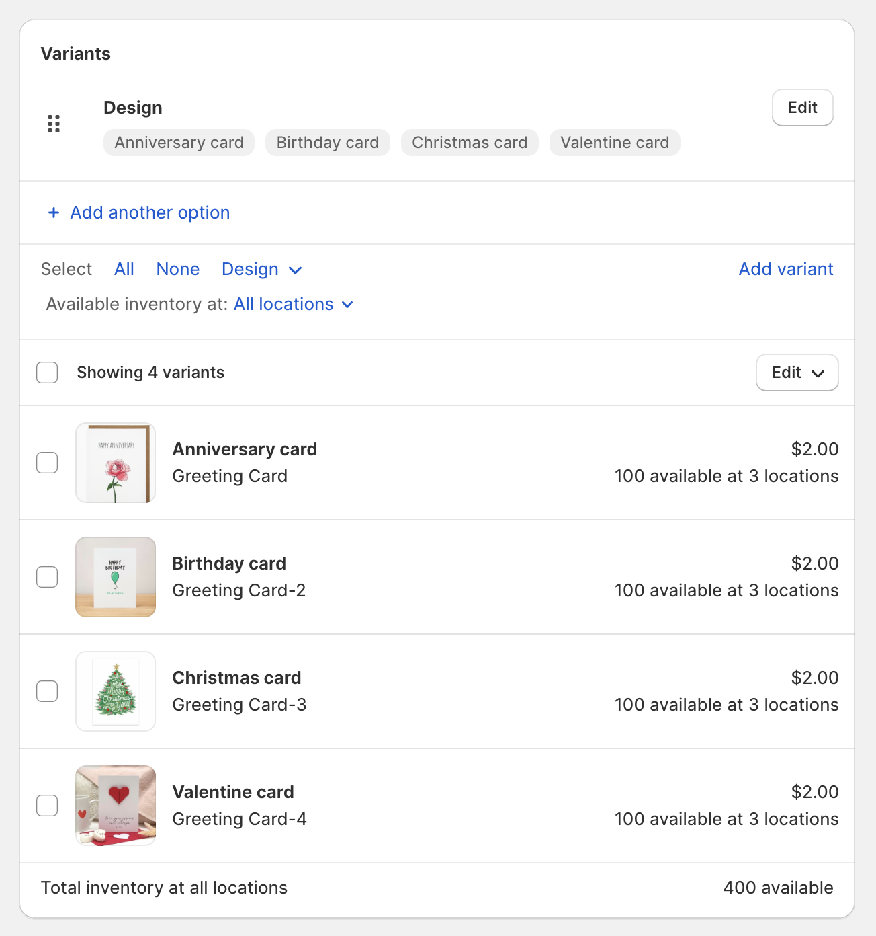
Task: Click the Edit button for the Design option
Action: pyautogui.click(x=802, y=108)
